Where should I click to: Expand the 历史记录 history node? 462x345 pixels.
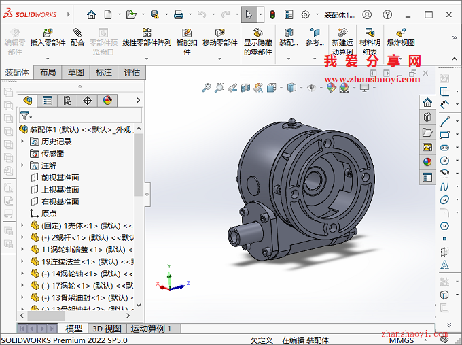pos(22,142)
